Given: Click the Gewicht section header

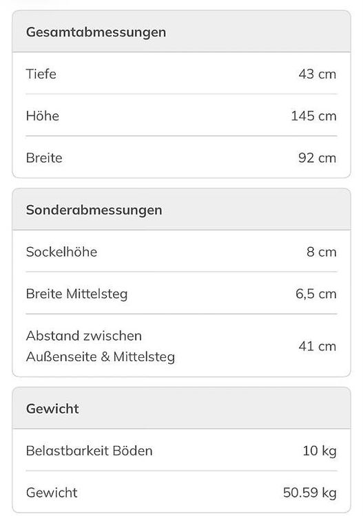Looking at the screenshot, I should click(x=52, y=409).
